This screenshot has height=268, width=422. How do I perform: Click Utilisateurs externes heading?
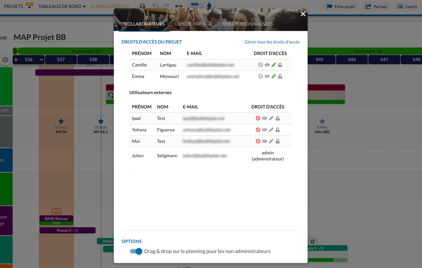click(150, 93)
